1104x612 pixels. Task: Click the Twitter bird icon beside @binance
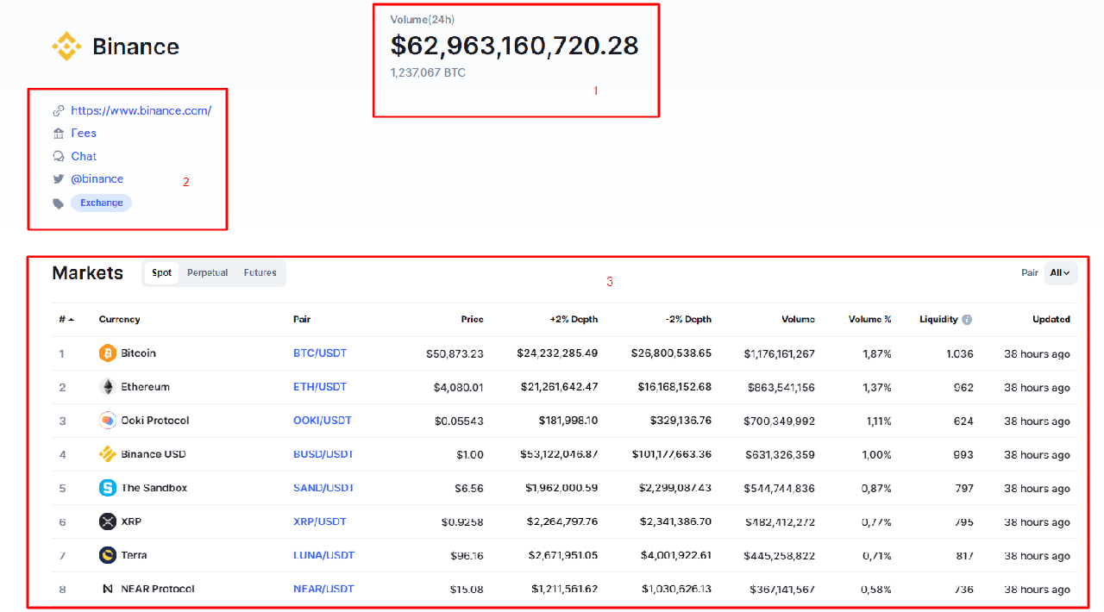(x=59, y=178)
